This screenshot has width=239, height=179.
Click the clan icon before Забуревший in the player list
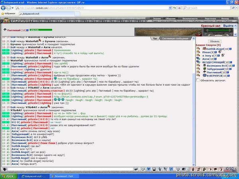click(x=205, y=69)
